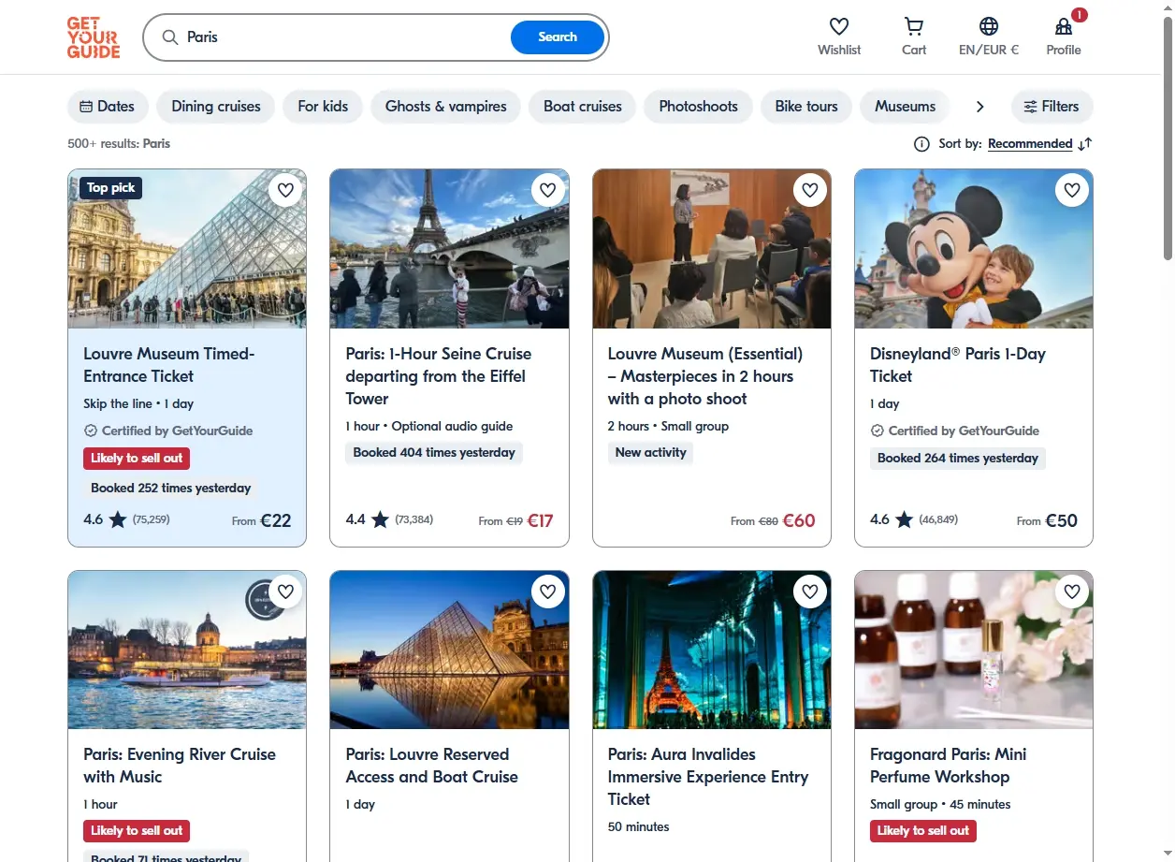The image size is (1175, 862).
Task: Open the Filters panel
Action: [x=1052, y=107]
